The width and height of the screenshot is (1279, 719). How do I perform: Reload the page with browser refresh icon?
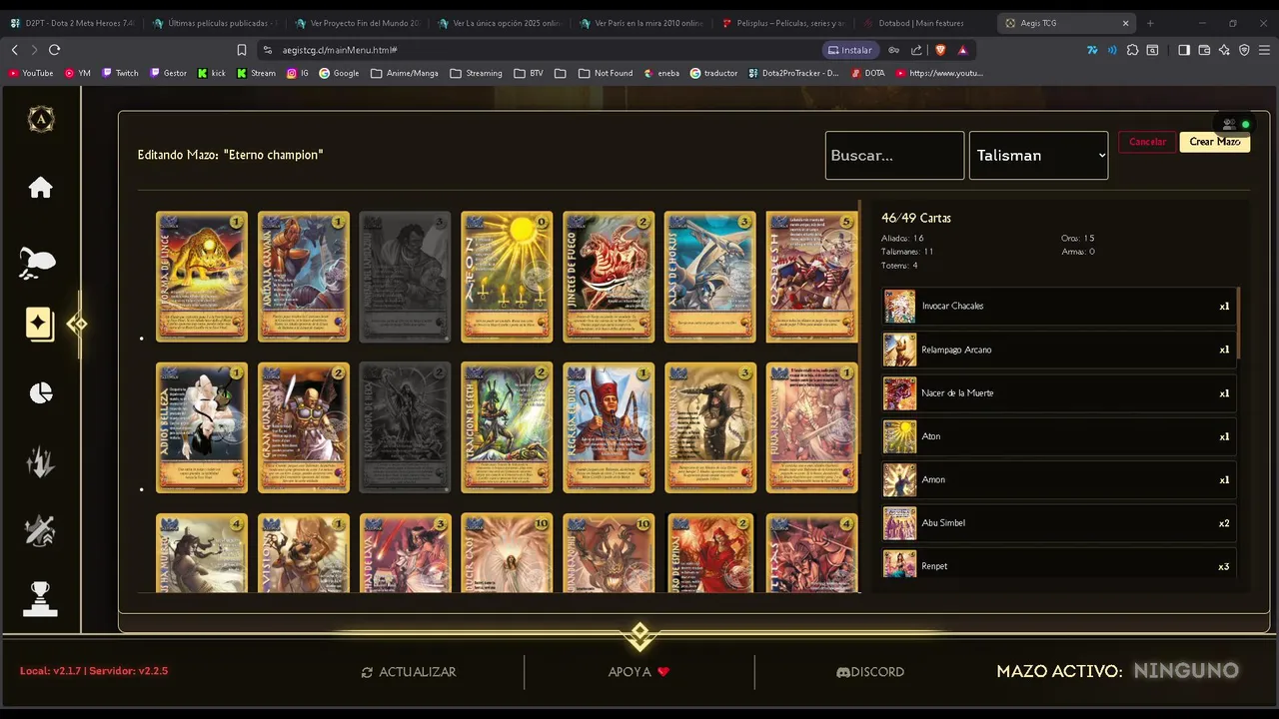click(x=54, y=50)
